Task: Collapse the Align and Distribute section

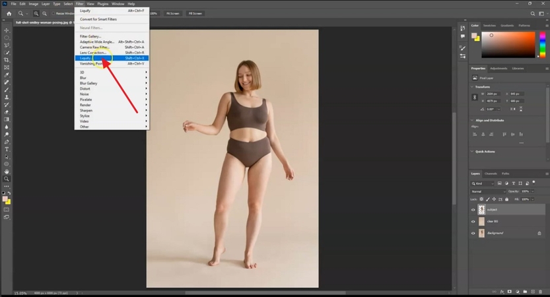Action: tap(472, 120)
